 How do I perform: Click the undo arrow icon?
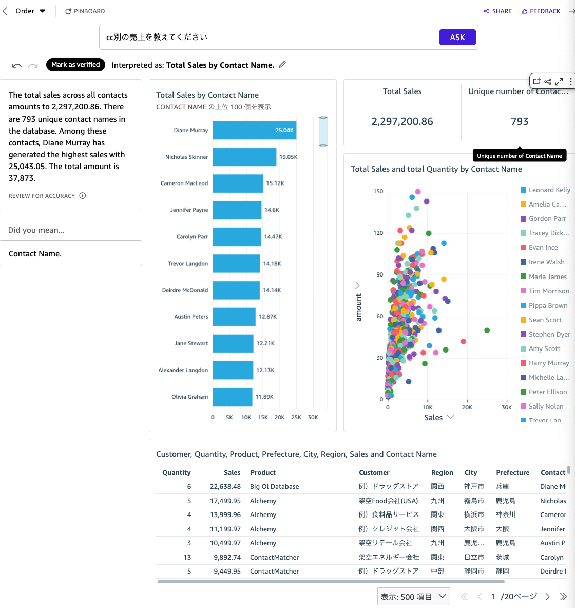point(16,65)
